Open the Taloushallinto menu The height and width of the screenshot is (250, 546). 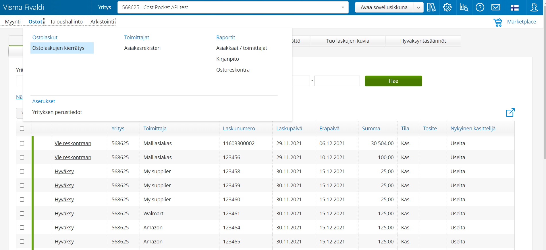66,21
